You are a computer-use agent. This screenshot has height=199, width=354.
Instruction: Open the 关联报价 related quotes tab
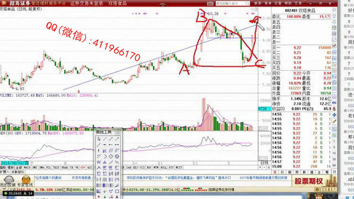click(x=17, y=172)
